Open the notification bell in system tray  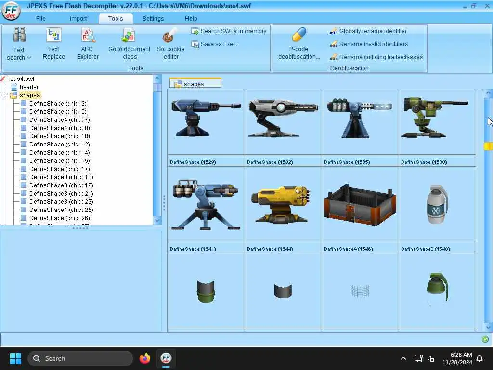[x=480, y=358]
